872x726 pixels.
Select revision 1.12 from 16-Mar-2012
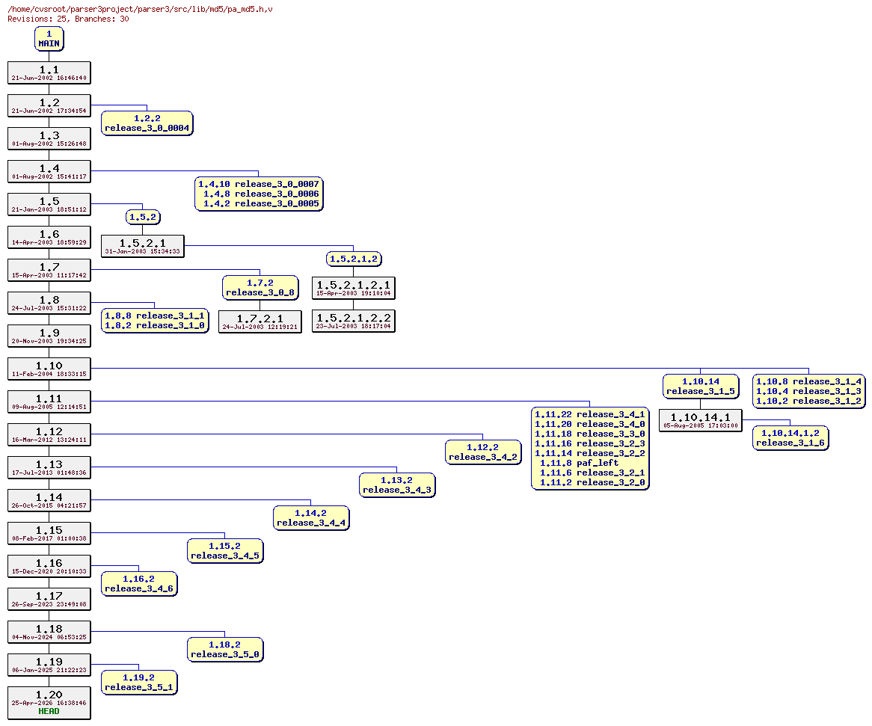click(x=49, y=434)
